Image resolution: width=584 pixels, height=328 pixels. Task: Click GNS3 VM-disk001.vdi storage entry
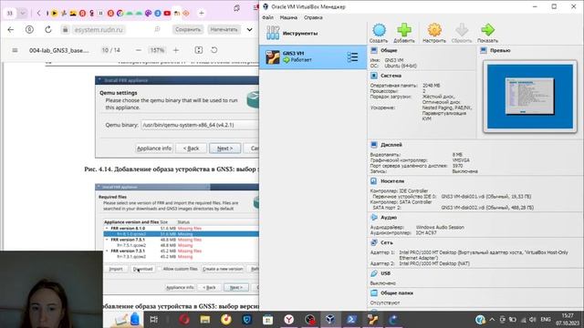(x=485, y=197)
